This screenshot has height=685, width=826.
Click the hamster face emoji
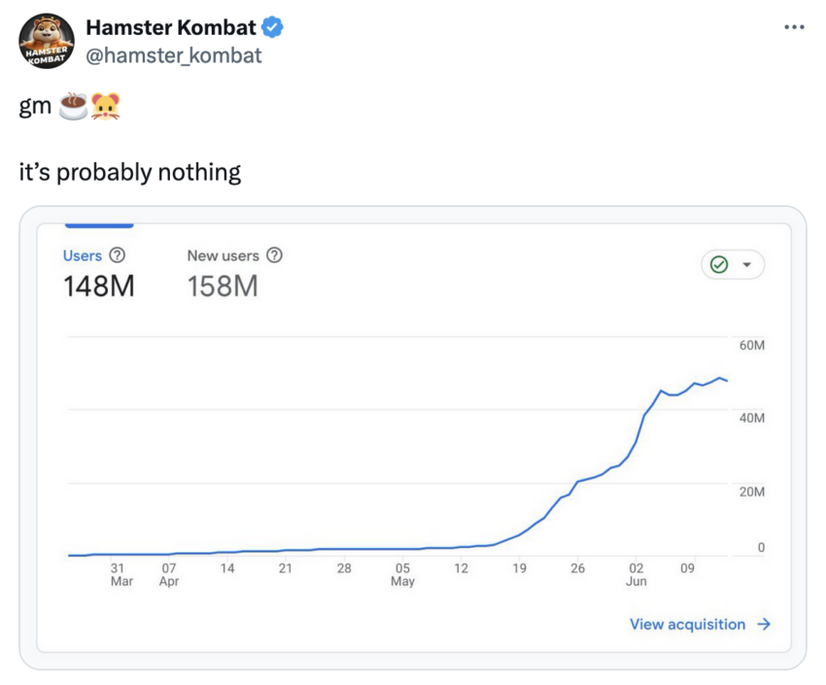point(105,107)
